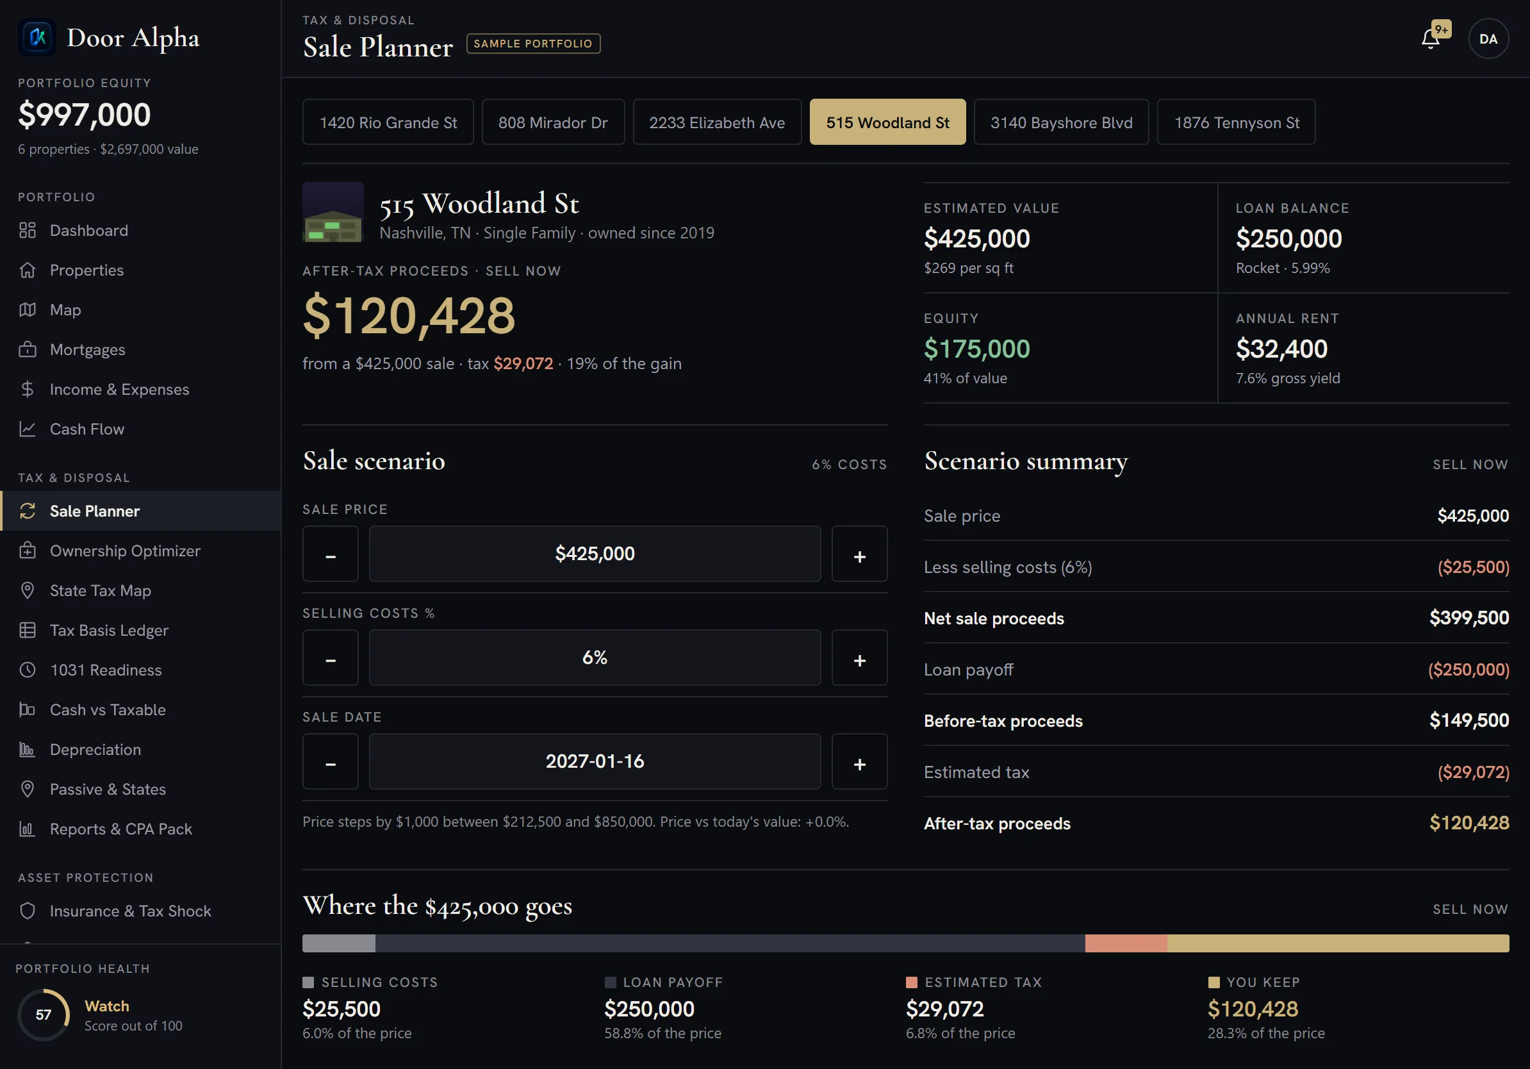Select the 515 Woodland St tab

coord(887,122)
